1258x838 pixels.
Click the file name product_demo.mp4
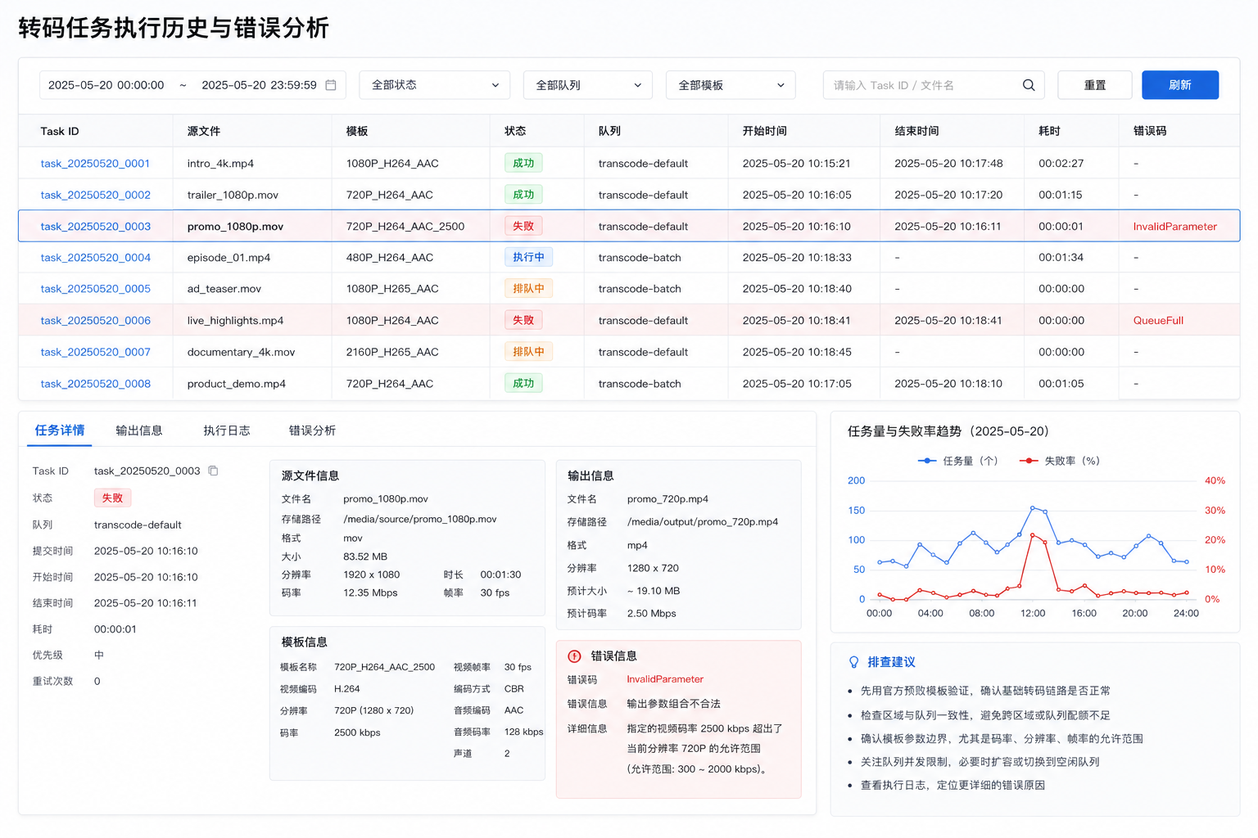237,384
